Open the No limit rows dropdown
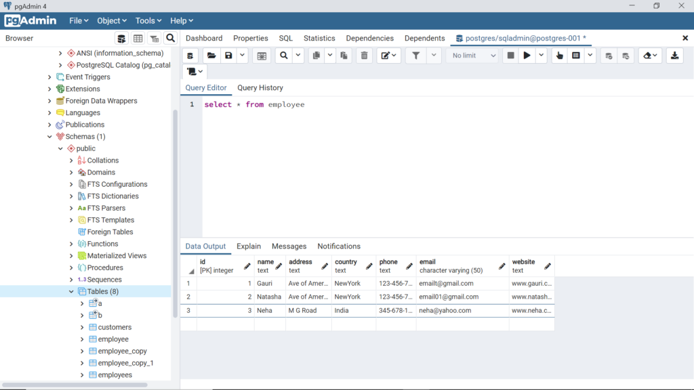694x390 pixels. point(472,55)
